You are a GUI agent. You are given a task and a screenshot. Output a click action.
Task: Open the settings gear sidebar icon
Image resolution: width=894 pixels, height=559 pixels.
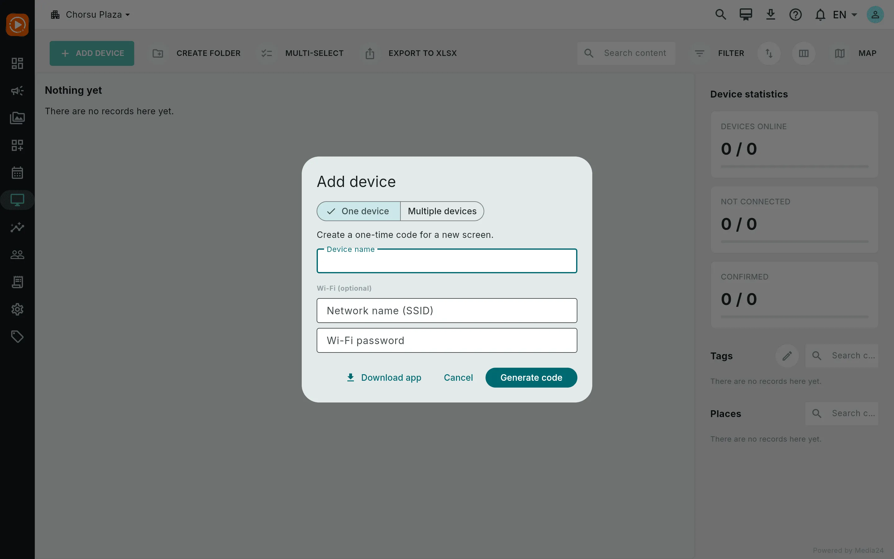click(x=17, y=309)
